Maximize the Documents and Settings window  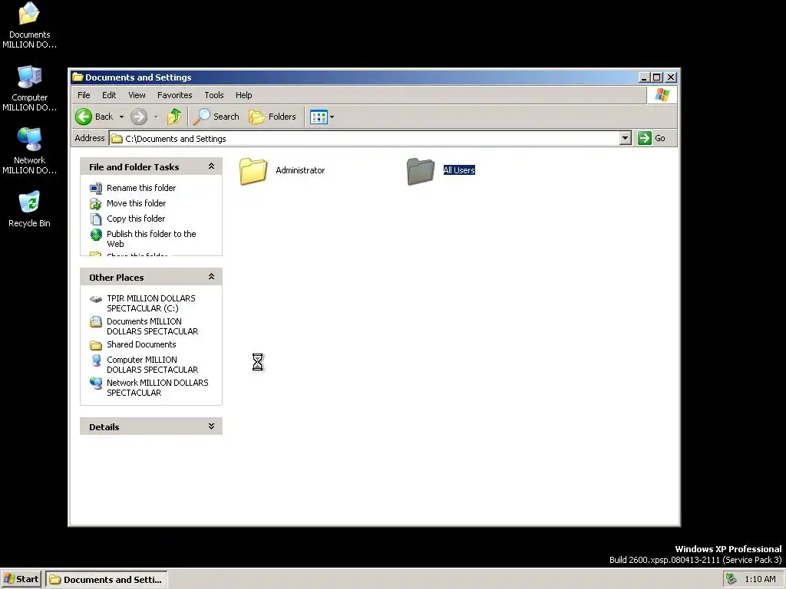657,77
